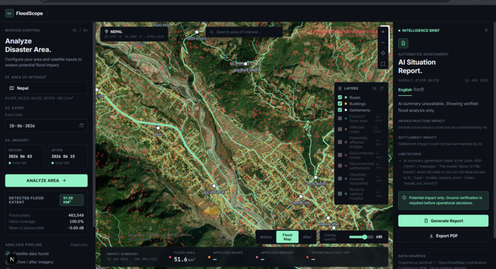Click the NEPAL location label on the map
Screen dimensions: 496x269
(x=116, y=31)
